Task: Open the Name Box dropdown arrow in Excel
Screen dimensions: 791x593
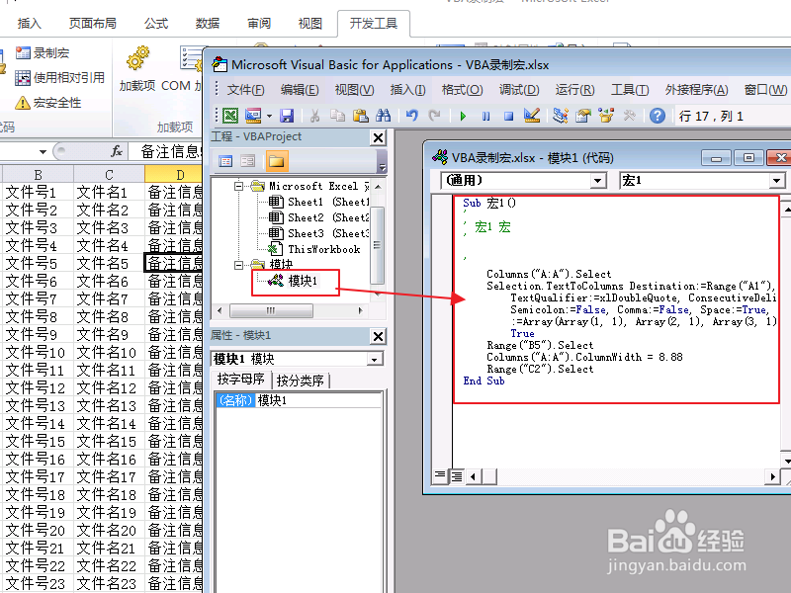Action: [43, 152]
